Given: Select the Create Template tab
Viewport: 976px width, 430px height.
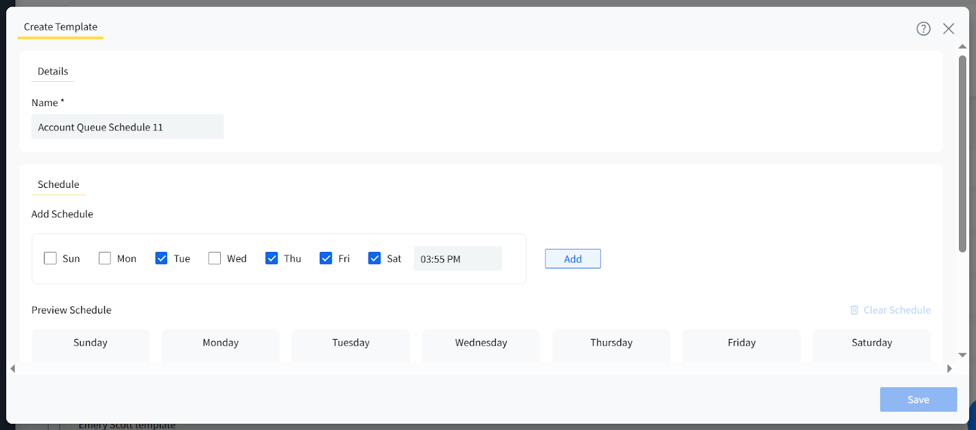Looking at the screenshot, I should (60, 27).
